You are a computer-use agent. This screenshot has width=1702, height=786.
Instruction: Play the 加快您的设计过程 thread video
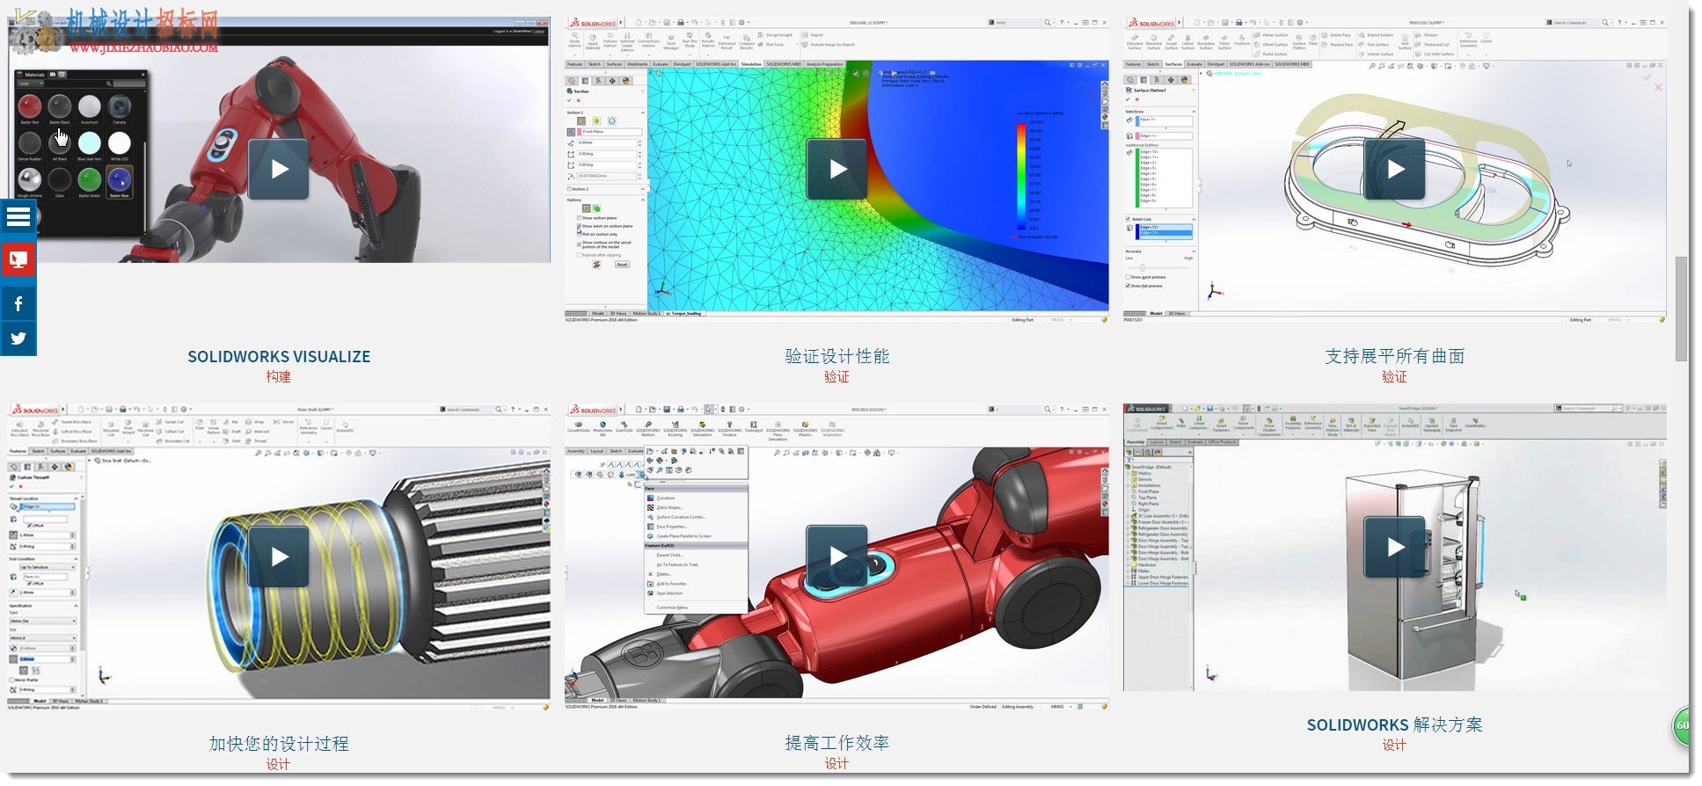279,557
